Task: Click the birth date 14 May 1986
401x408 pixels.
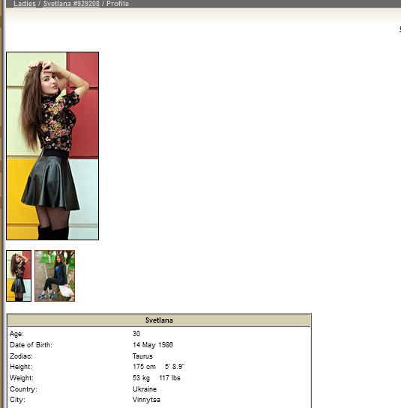Action: [153, 345]
